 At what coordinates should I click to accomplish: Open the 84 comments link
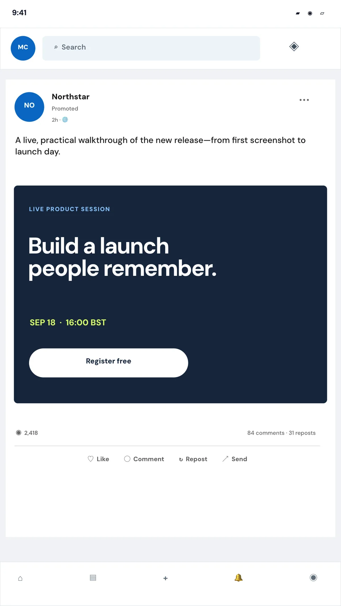coord(266,433)
